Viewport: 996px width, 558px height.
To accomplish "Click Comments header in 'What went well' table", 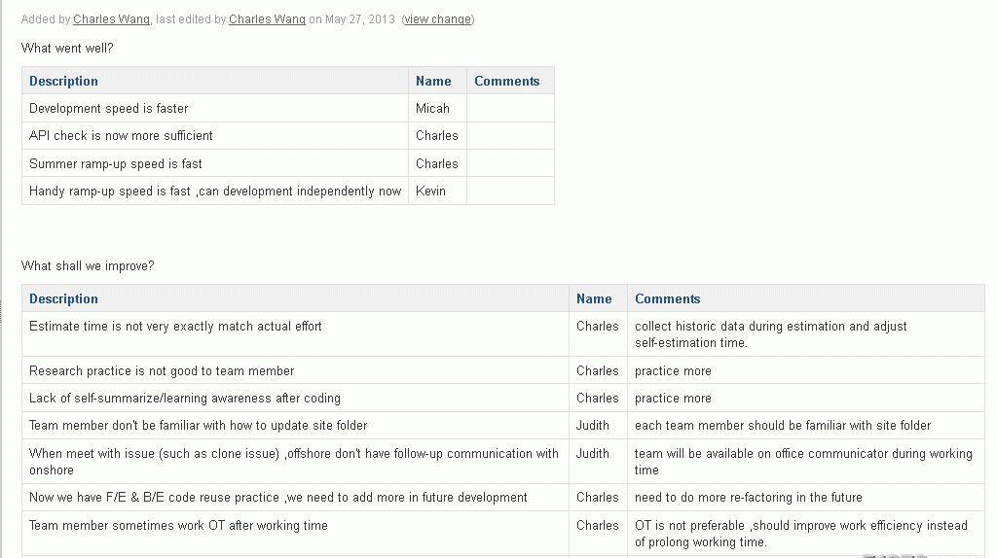I will coord(507,81).
